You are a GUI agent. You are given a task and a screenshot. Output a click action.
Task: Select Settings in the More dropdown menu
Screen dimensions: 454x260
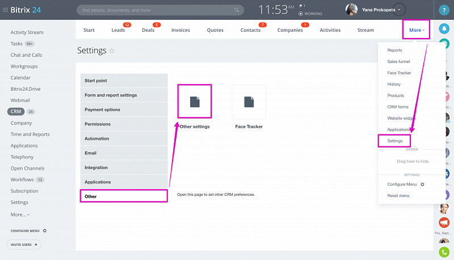tap(394, 140)
